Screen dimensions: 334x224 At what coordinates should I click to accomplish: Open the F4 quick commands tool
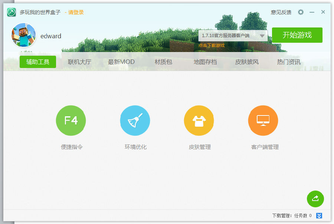click(71, 120)
